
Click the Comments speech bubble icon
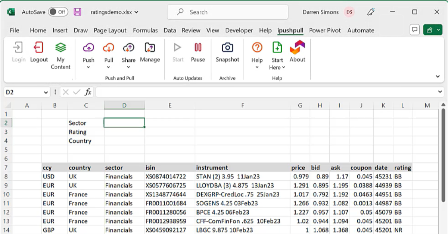coord(414,30)
